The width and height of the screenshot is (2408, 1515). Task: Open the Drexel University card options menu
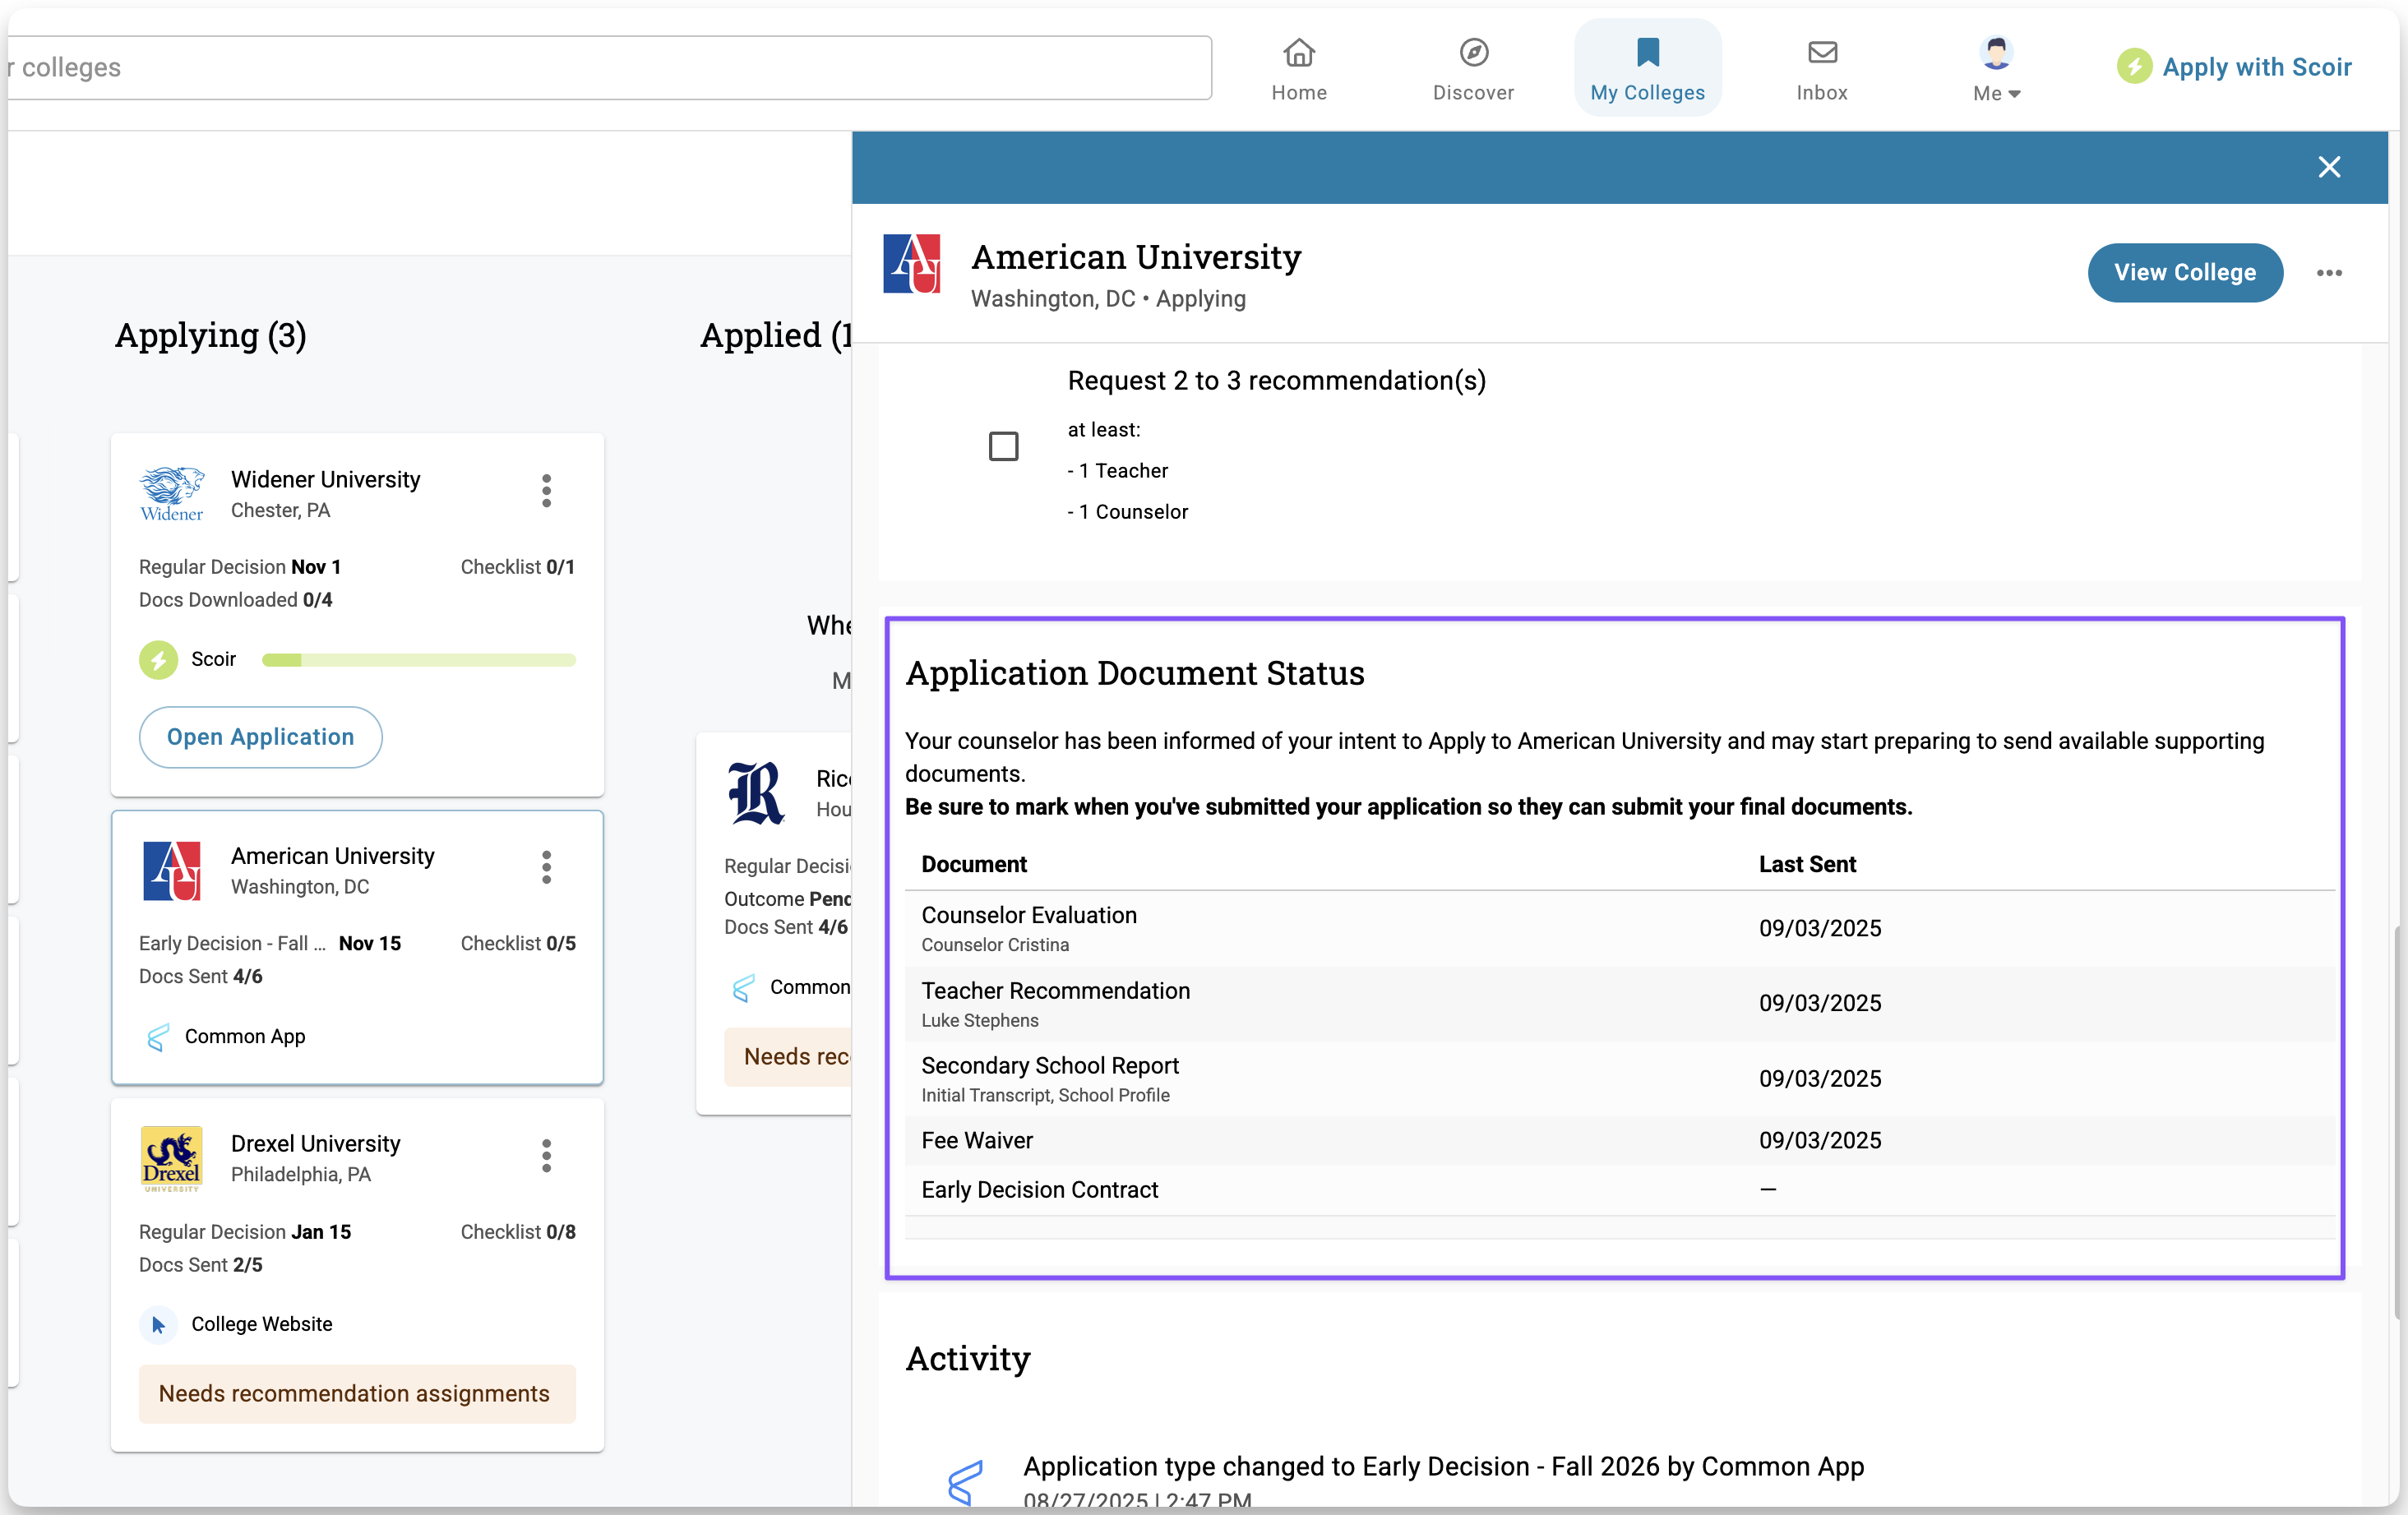(546, 1155)
